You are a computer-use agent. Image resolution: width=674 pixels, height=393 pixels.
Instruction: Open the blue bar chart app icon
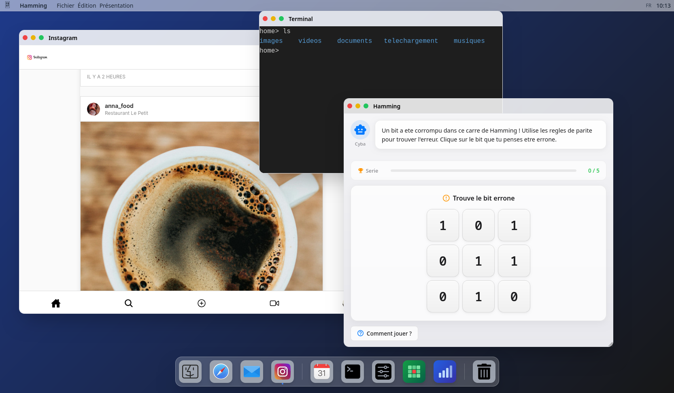[445, 372]
